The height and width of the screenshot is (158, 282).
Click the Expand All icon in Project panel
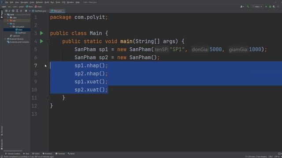coord(17,11)
